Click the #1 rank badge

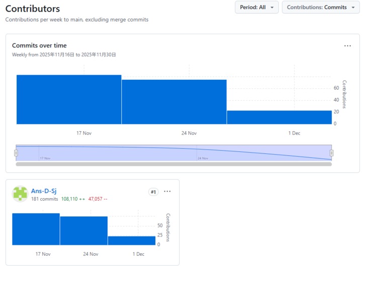pyautogui.click(x=153, y=192)
